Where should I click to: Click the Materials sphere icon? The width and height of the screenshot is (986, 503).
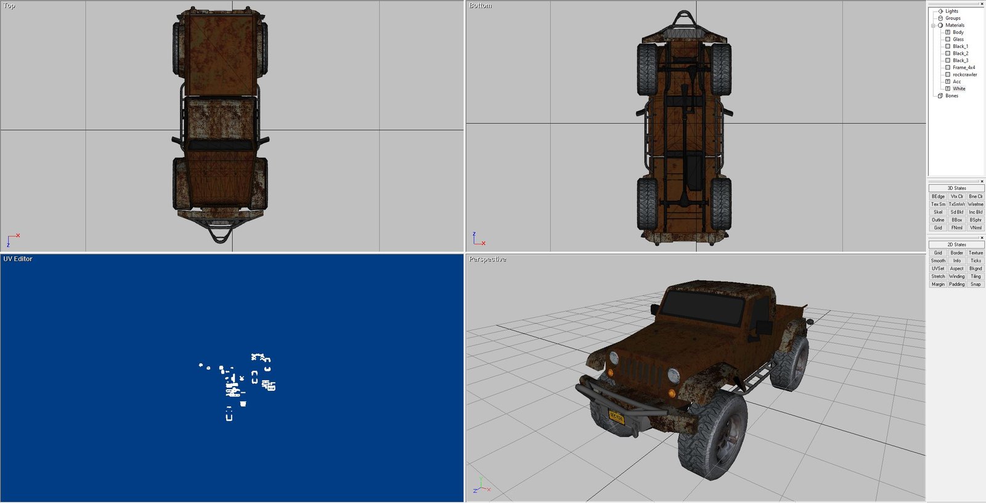(940, 25)
